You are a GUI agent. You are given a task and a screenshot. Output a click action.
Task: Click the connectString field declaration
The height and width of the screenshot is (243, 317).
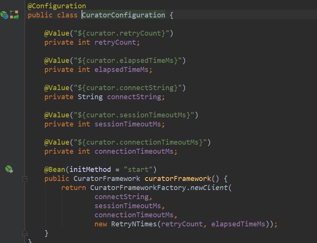click(x=134, y=97)
